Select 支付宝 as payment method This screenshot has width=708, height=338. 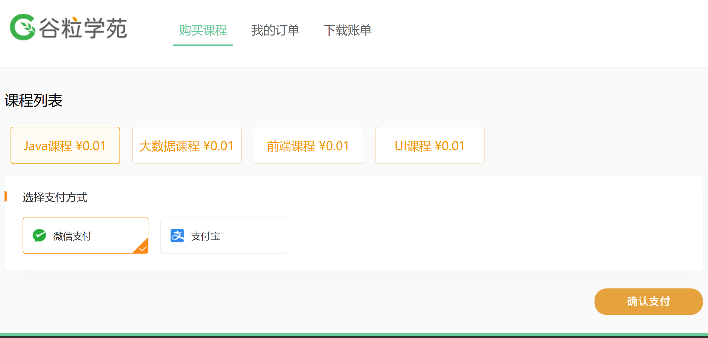click(206, 236)
